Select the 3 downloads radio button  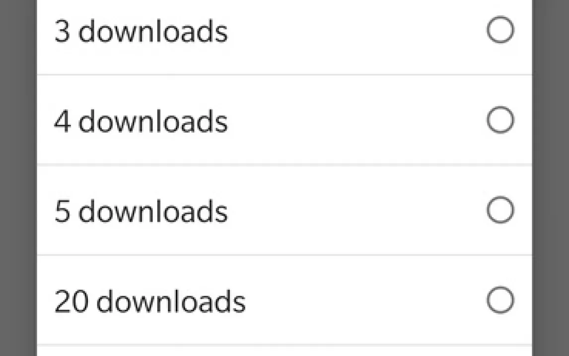(x=500, y=30)
